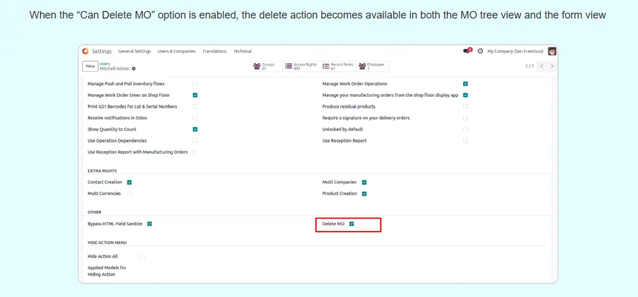Image resolution: width=638 pixels, height=297 pixels.
Task: Expand the Technical menu
Action: pos(243,51)
